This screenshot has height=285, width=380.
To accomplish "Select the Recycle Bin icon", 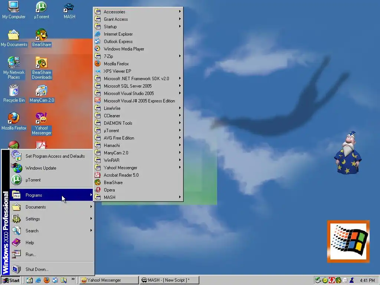I will click(14, 94).
